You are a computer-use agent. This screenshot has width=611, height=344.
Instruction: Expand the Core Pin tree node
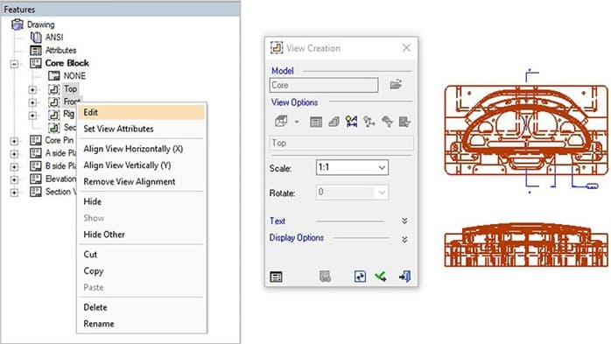(14, 141)
